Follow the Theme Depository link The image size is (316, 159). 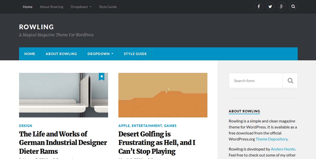(x=271, y=139)
